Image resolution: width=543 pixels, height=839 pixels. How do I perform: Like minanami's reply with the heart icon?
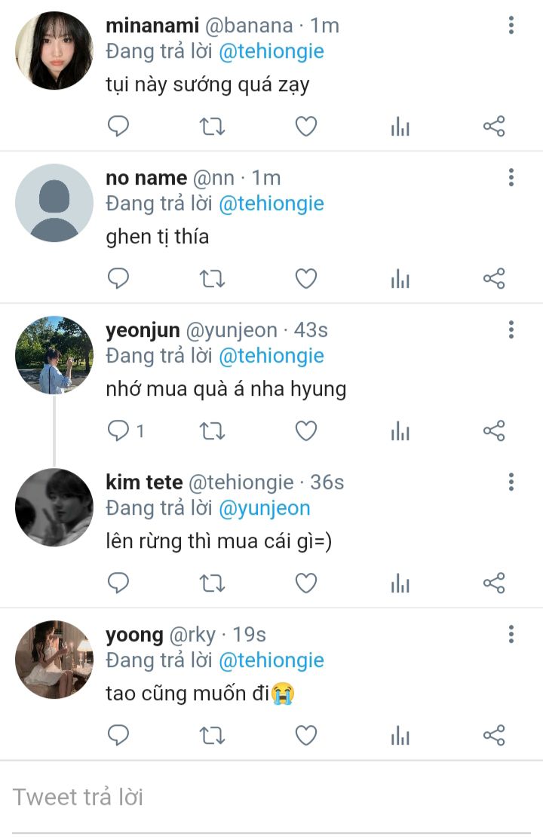pos(306,127)
